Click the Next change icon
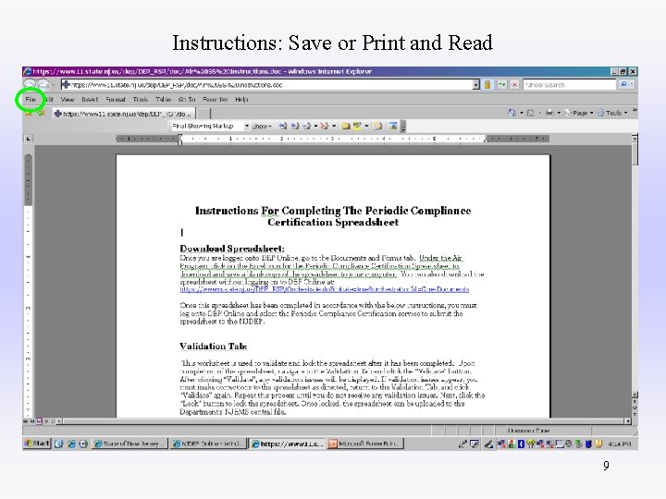The width and height of the screenshot is (666, 499). 295,126
